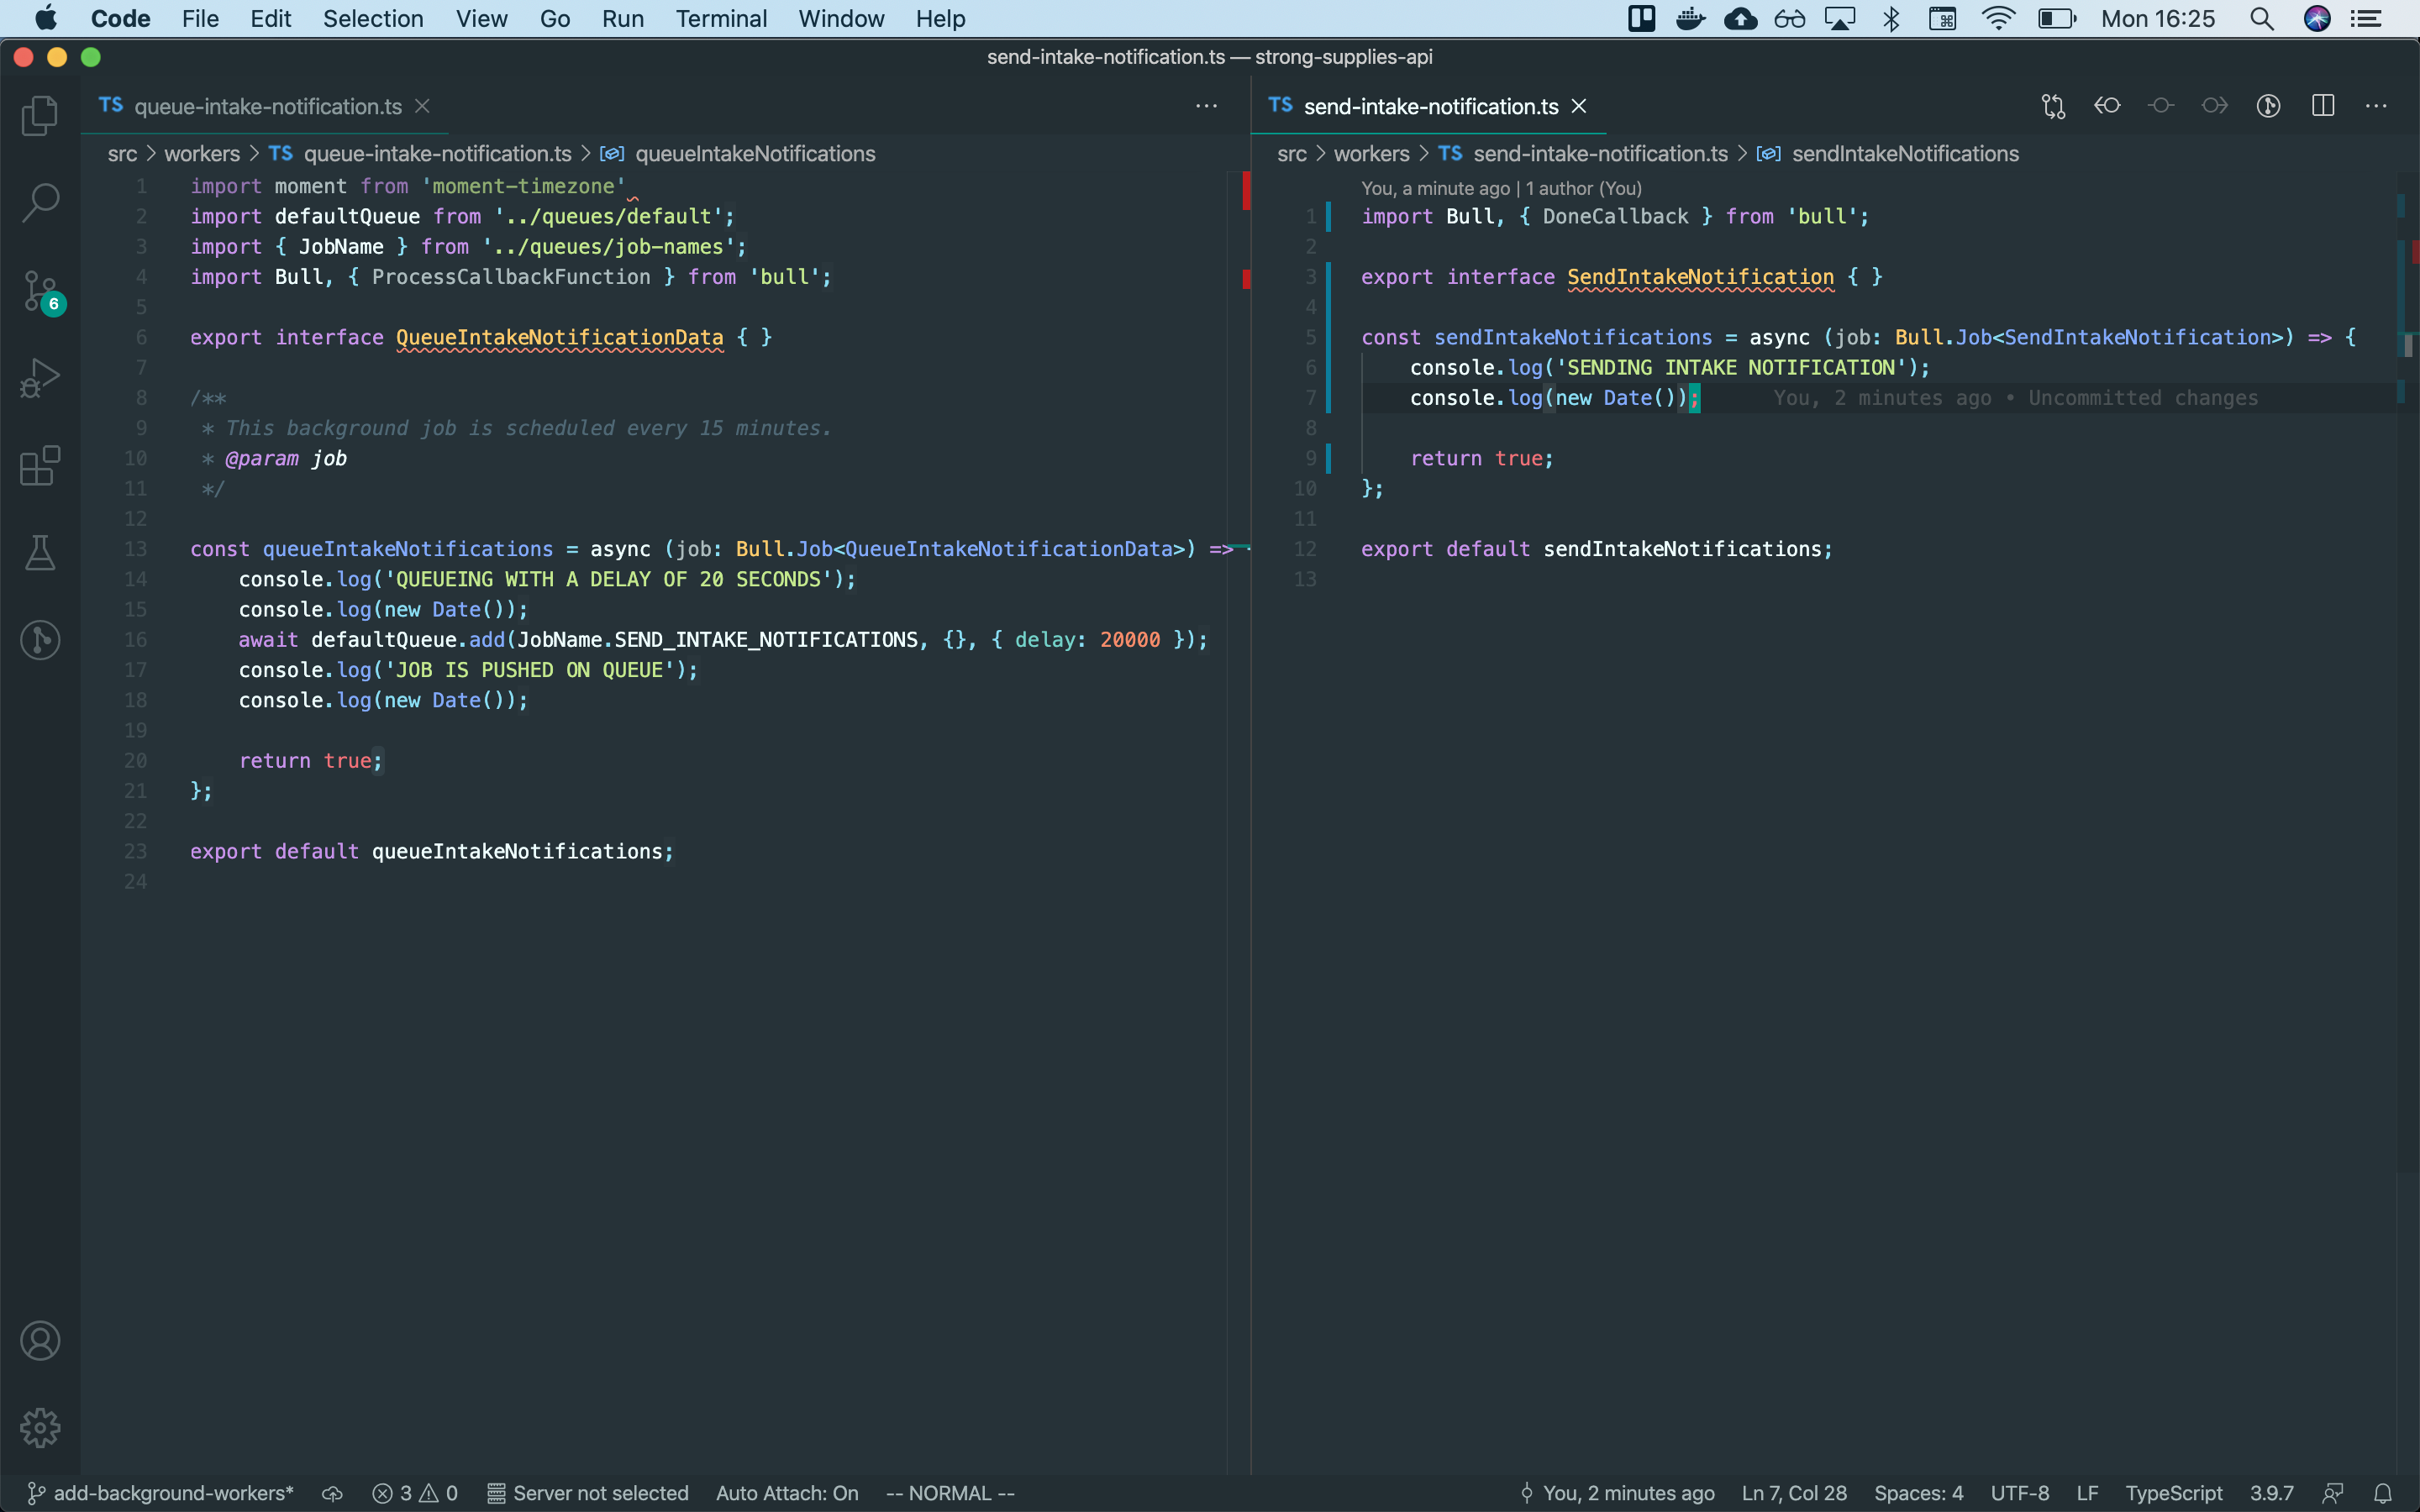Open the Search view
Screen dimensions: 2420x1512
click(x=40, y=200)
